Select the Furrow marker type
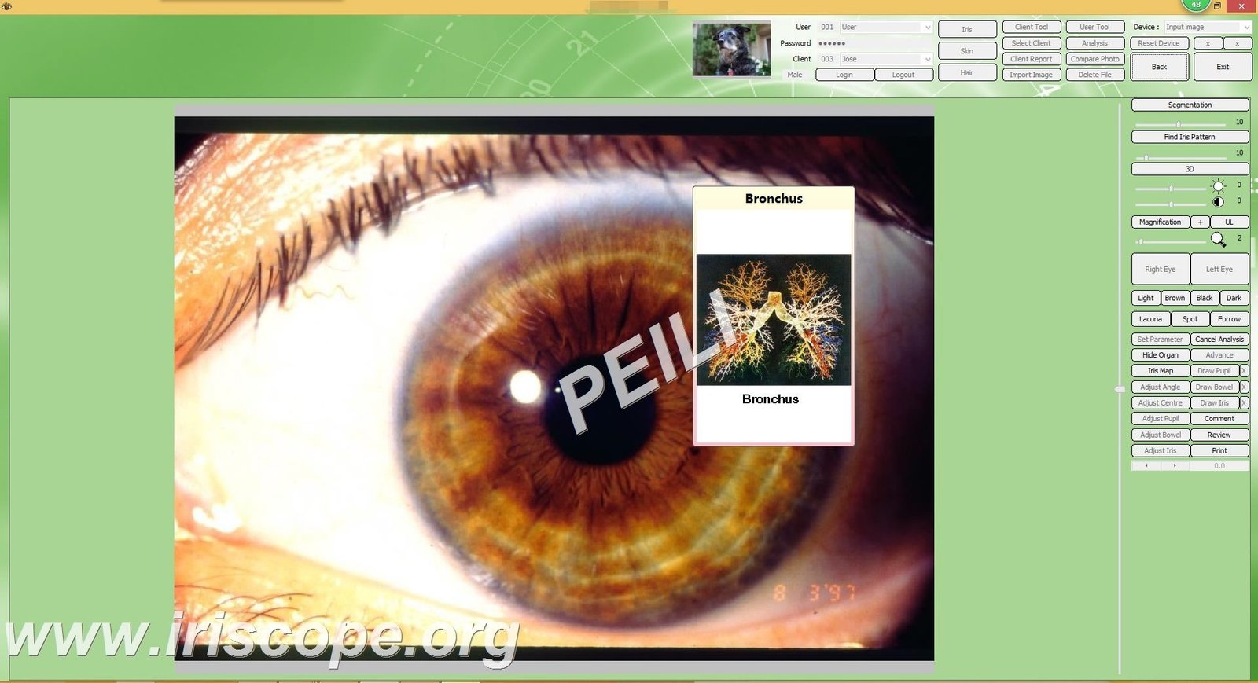This screenshot has height=683, width=1258. pos(1230,319)
